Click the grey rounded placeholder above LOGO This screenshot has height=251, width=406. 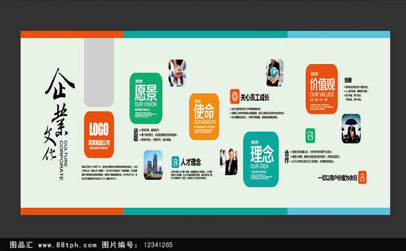pos(99,72)
